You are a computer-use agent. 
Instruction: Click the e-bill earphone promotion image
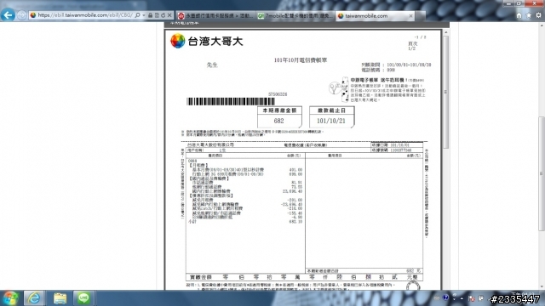[376, 89]
